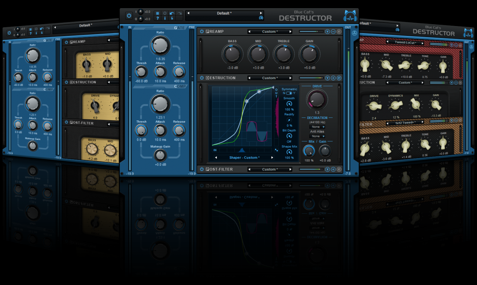Screen dimensions: 477x285
Task: Click the Preamp MID knob
Action: click(x=258, y=54)
